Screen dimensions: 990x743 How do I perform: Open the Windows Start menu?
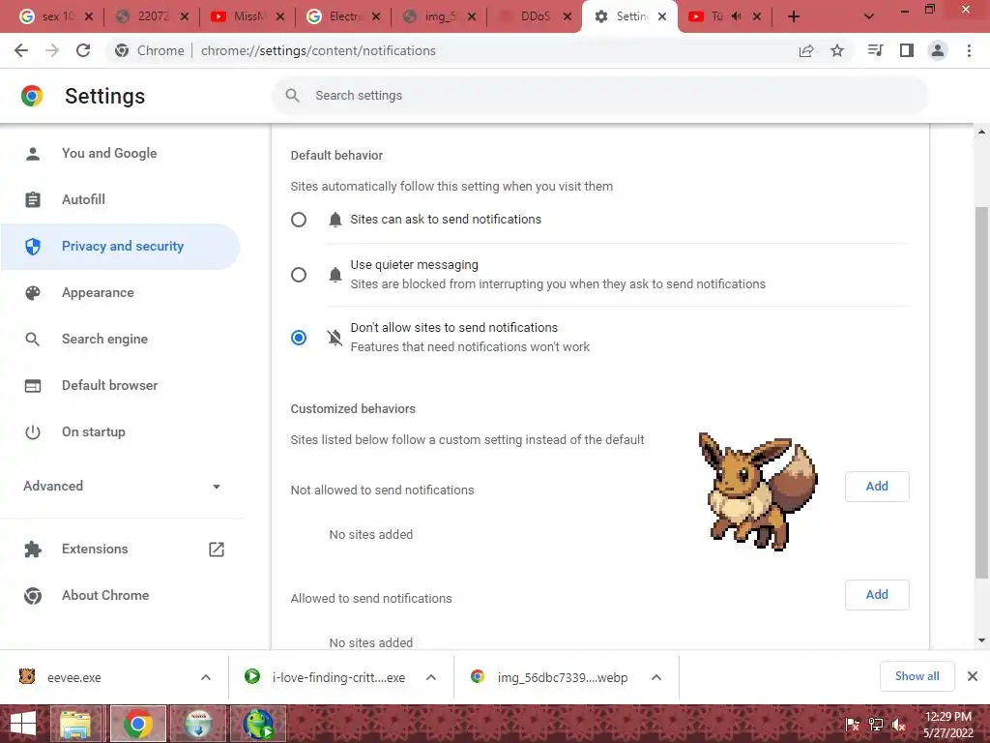click(23, 724)
